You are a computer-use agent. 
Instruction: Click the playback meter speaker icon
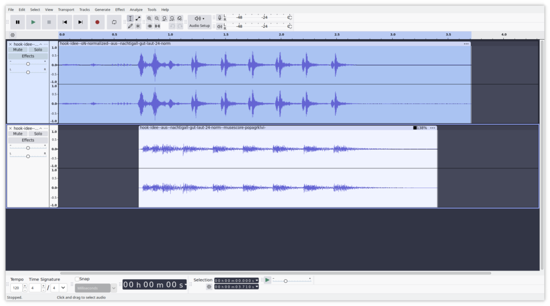pos(220,26)
